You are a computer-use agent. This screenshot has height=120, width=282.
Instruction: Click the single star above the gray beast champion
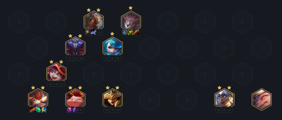(x=130, y=8)
